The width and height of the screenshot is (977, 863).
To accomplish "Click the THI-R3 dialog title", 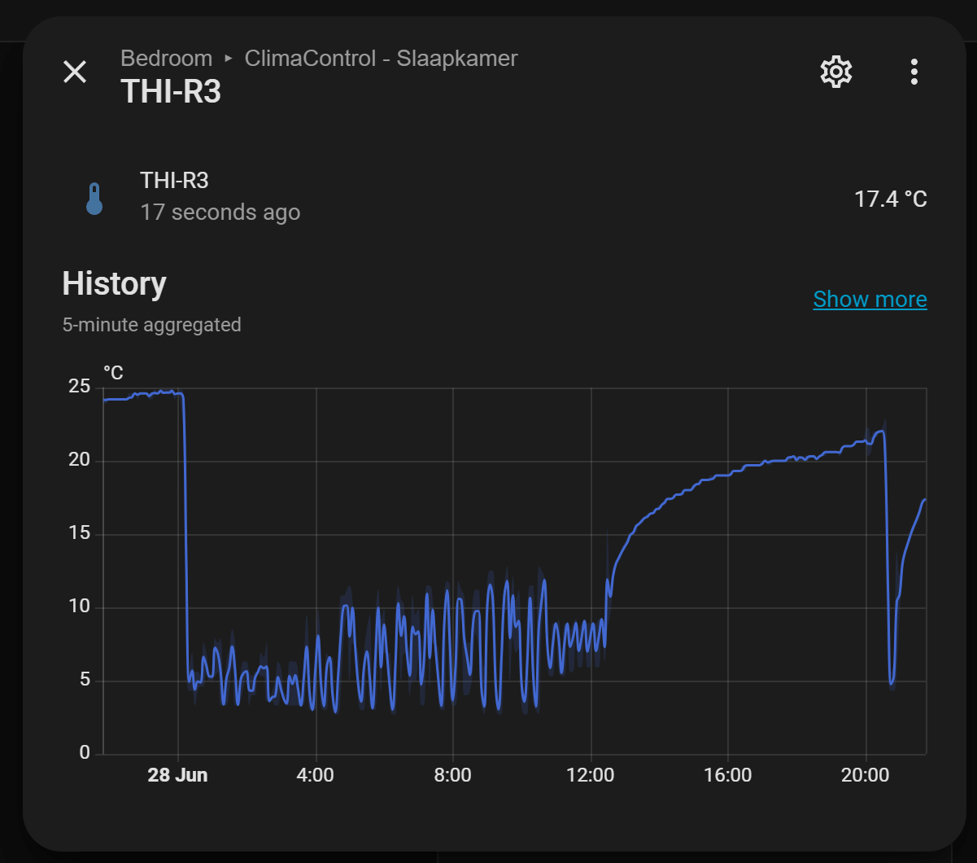I will coord(171,91).
